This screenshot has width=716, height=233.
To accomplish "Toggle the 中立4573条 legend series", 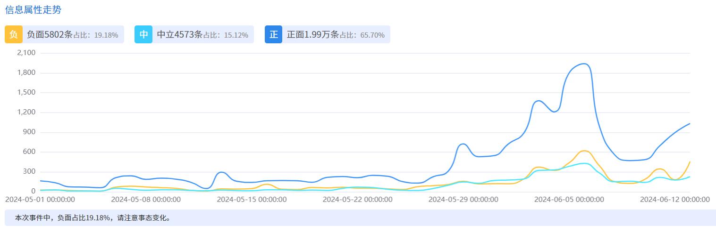I will click(x=179, y=34).
